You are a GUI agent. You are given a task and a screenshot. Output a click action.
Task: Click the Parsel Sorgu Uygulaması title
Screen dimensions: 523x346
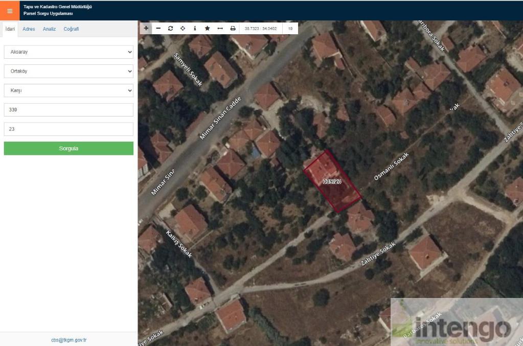(x=48, y=14)
